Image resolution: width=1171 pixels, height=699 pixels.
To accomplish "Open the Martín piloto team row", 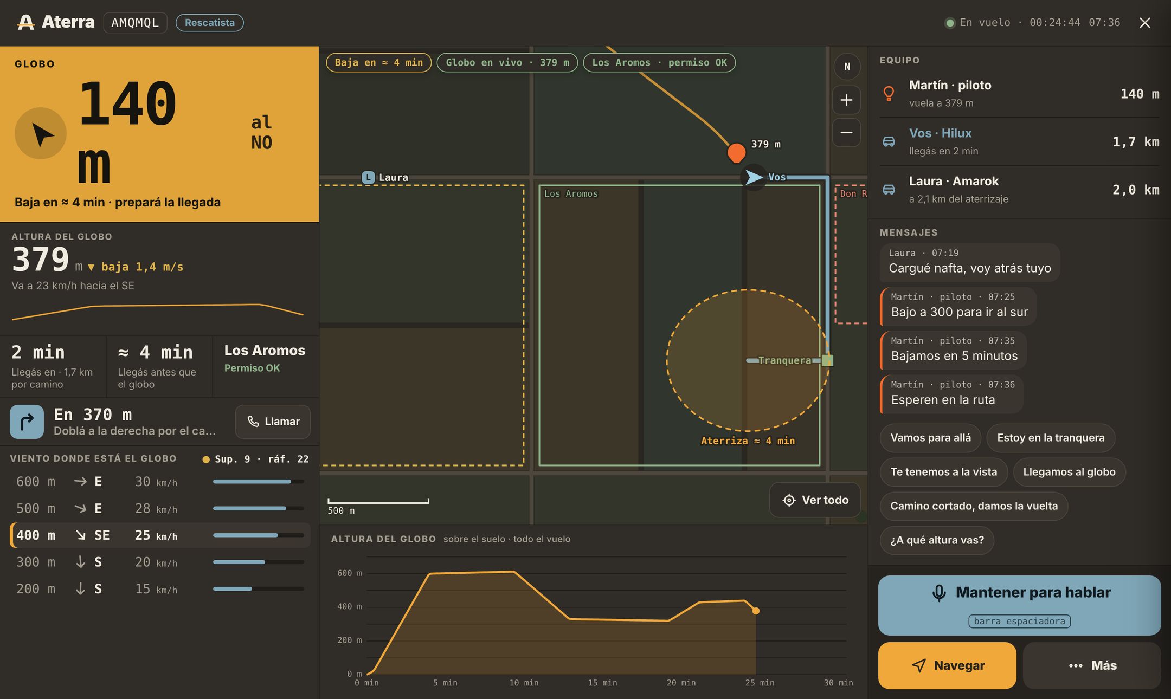I will 1019,94.
